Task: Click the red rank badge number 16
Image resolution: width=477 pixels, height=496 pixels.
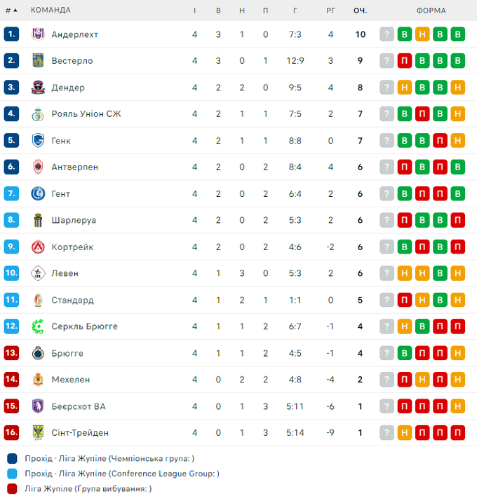Action: 11,433
